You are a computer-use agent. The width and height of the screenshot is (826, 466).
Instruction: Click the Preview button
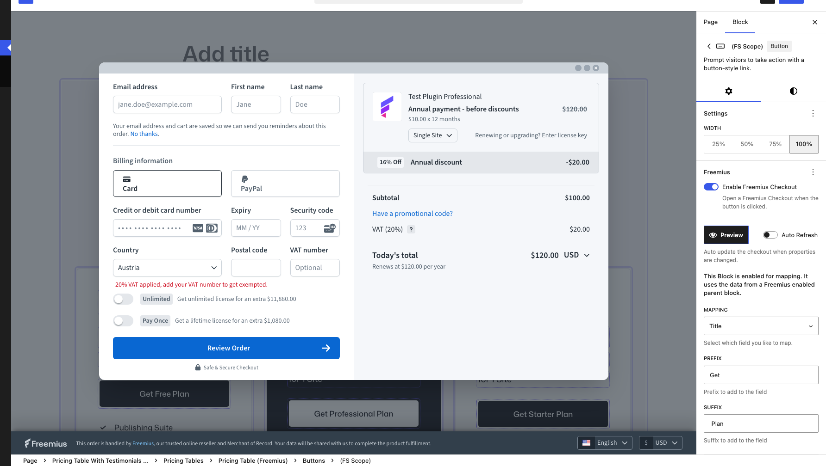[726, 235]
